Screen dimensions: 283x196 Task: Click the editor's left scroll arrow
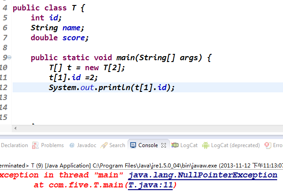(x=15, y=129)
